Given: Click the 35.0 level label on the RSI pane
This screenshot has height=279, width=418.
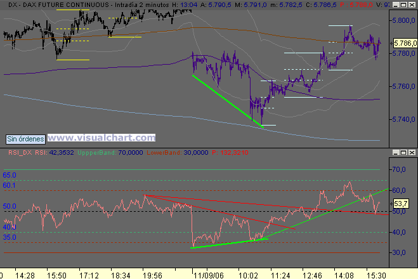Looking at the screenshot, I should click(10, 237).
